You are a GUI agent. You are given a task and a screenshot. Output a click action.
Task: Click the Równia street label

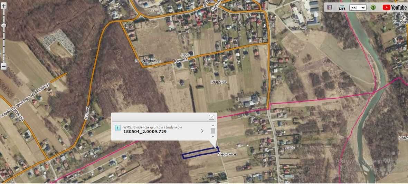tap(181, 60)
